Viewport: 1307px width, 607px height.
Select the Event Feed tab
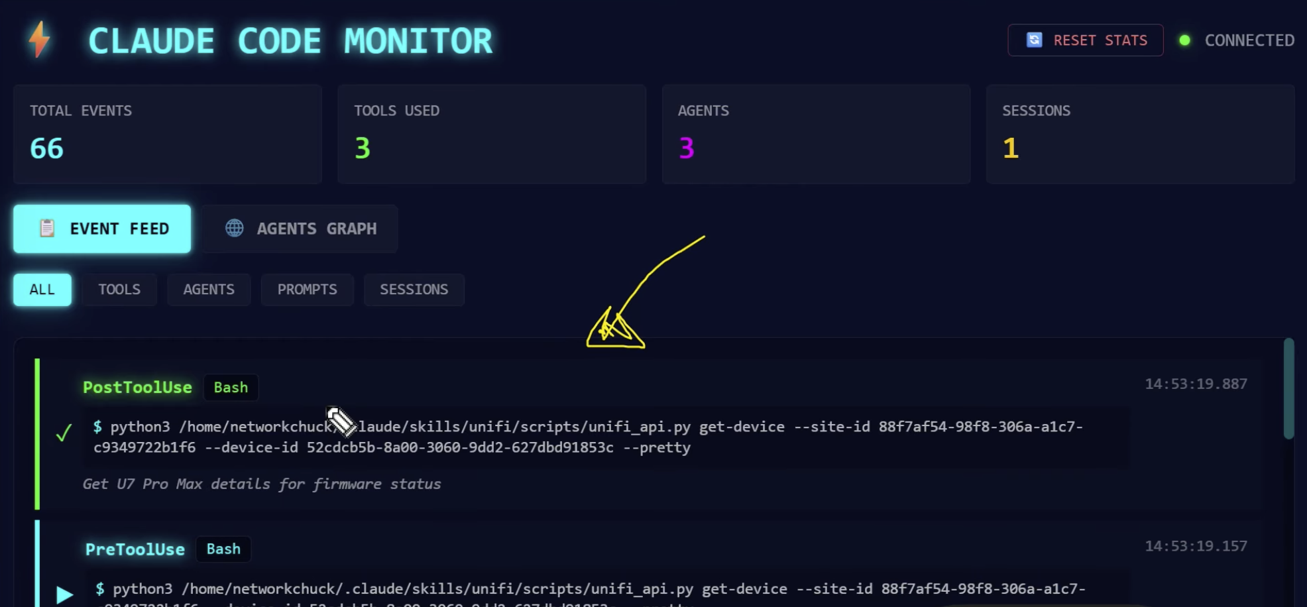[102, 229]
